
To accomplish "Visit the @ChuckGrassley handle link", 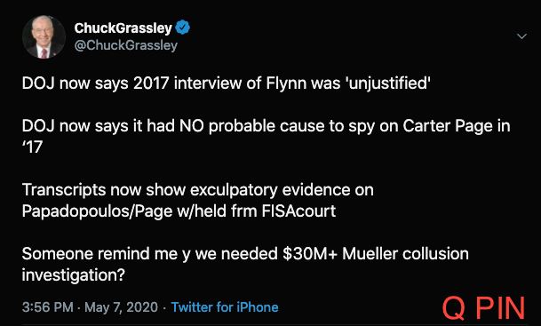I will point(125,45).
